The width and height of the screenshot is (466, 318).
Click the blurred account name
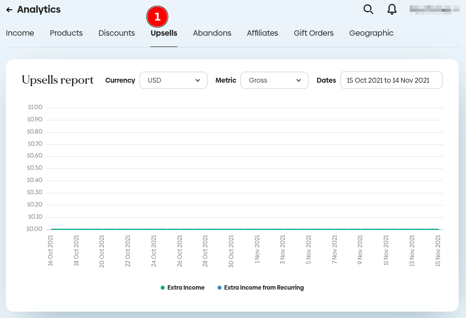click(434, 9)
